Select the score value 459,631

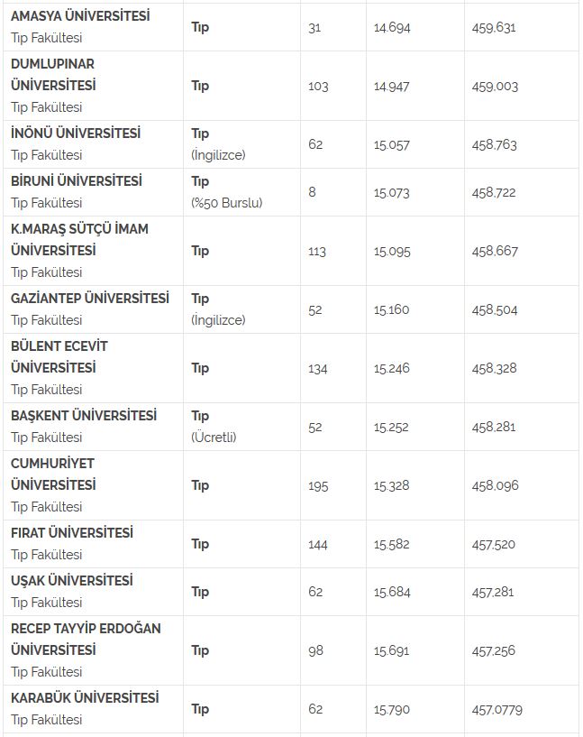(494, 27)
